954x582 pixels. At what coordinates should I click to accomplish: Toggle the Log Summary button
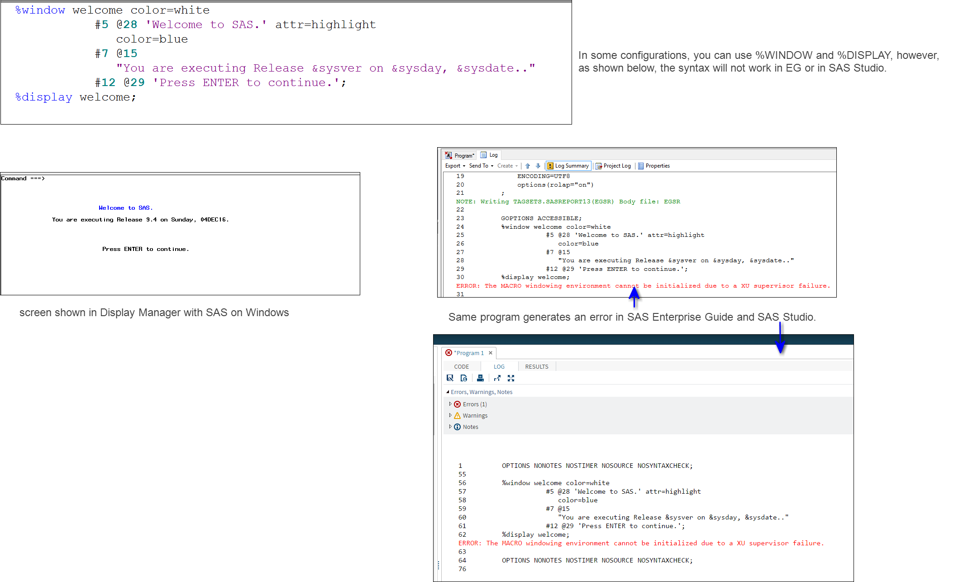tap(568, 166)
